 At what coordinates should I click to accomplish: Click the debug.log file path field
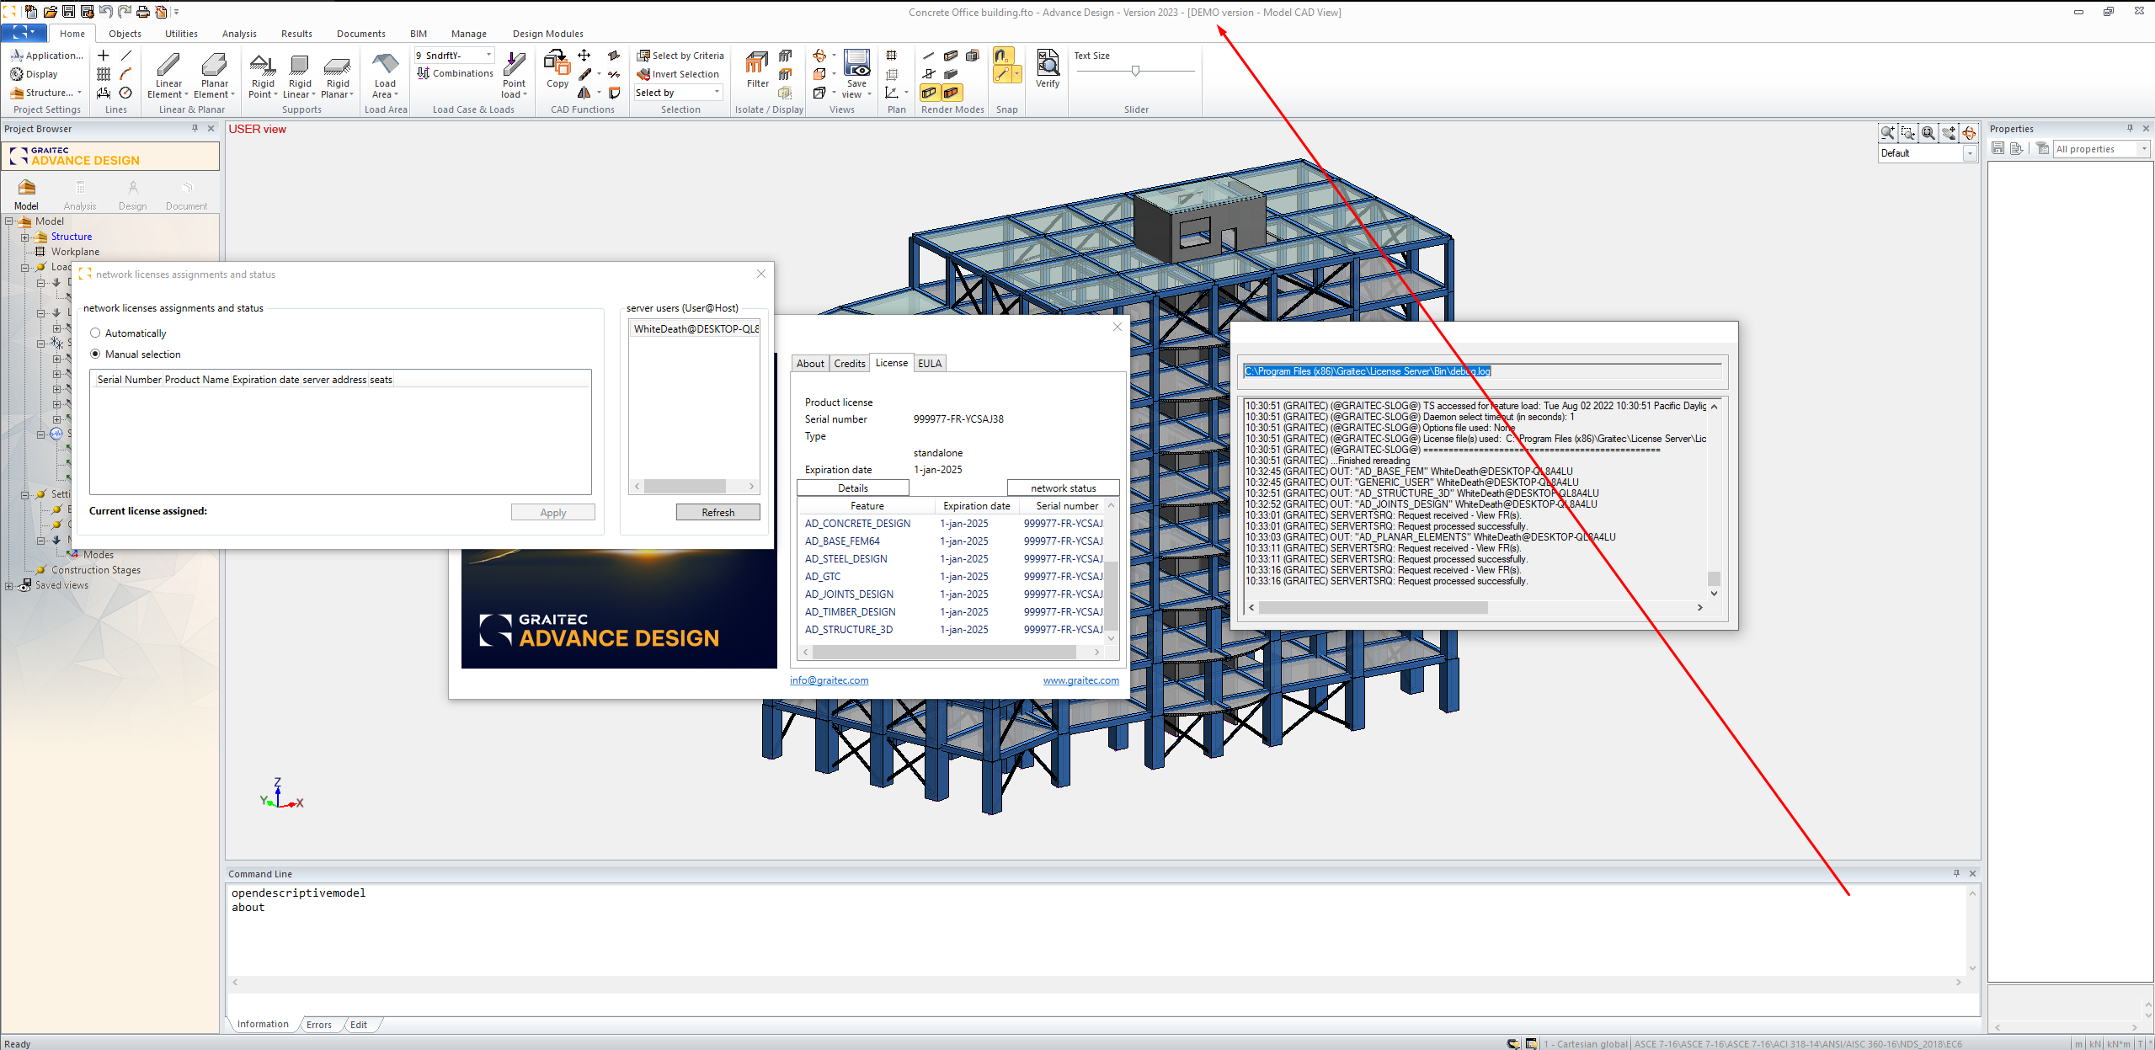[x=1482, y=371]
